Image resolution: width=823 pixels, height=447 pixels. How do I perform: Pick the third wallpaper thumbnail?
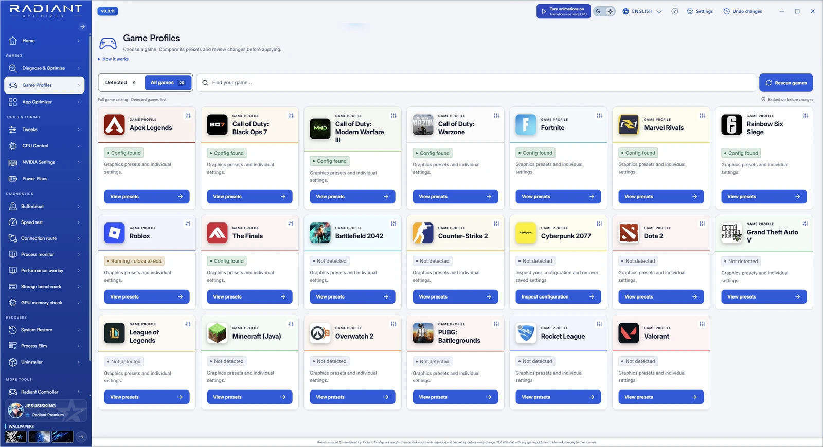62,437
